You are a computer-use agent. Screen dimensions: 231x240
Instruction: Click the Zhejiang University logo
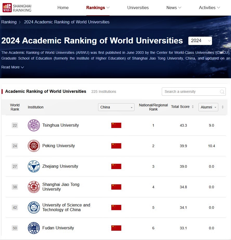[34, 166]
